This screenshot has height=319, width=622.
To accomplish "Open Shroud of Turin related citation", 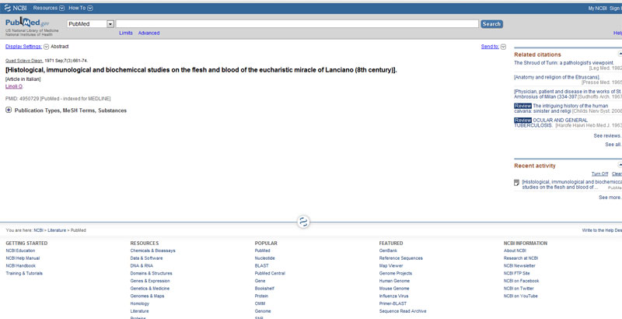I will [x=564, y=63].
